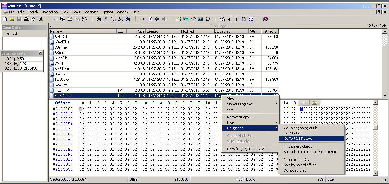Choose List Clusters from submenu

(293, 133)
